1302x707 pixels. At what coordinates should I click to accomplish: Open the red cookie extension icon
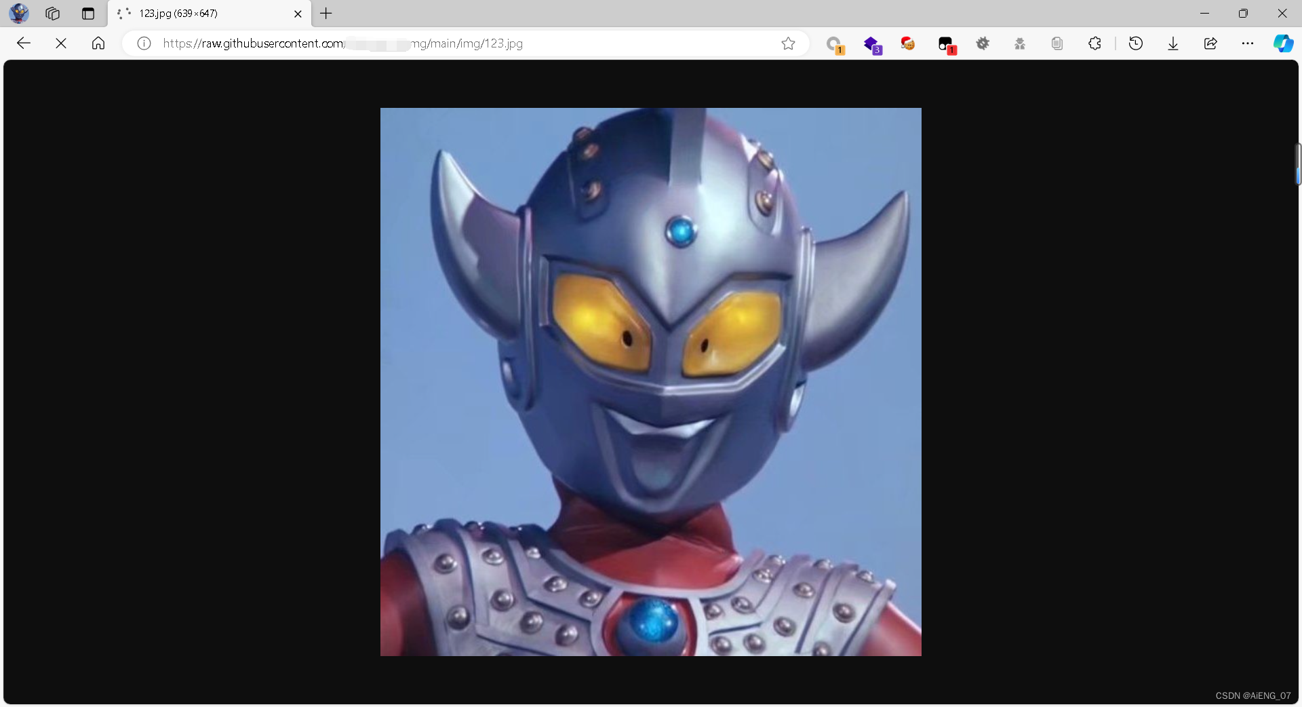908,43
